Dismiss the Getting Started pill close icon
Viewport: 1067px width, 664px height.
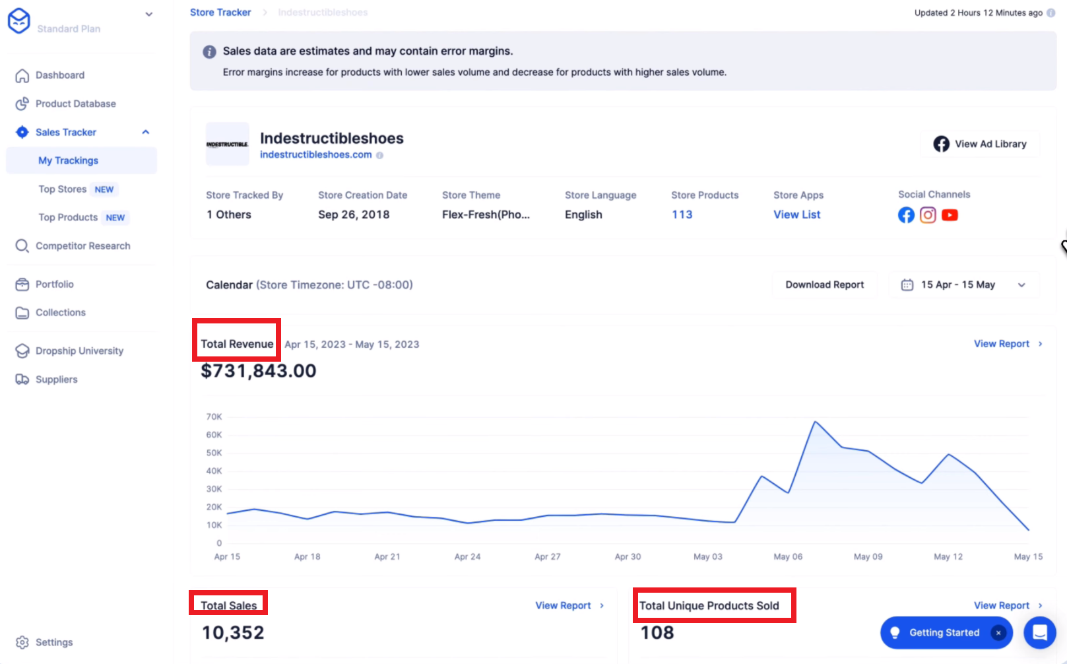999,633
